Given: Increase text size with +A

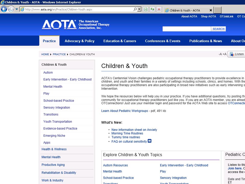Looking at the screenshot, I should (225, 54).
